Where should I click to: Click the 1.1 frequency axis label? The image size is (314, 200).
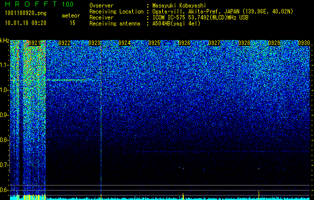pyautogui.click(x=4, y=65)
